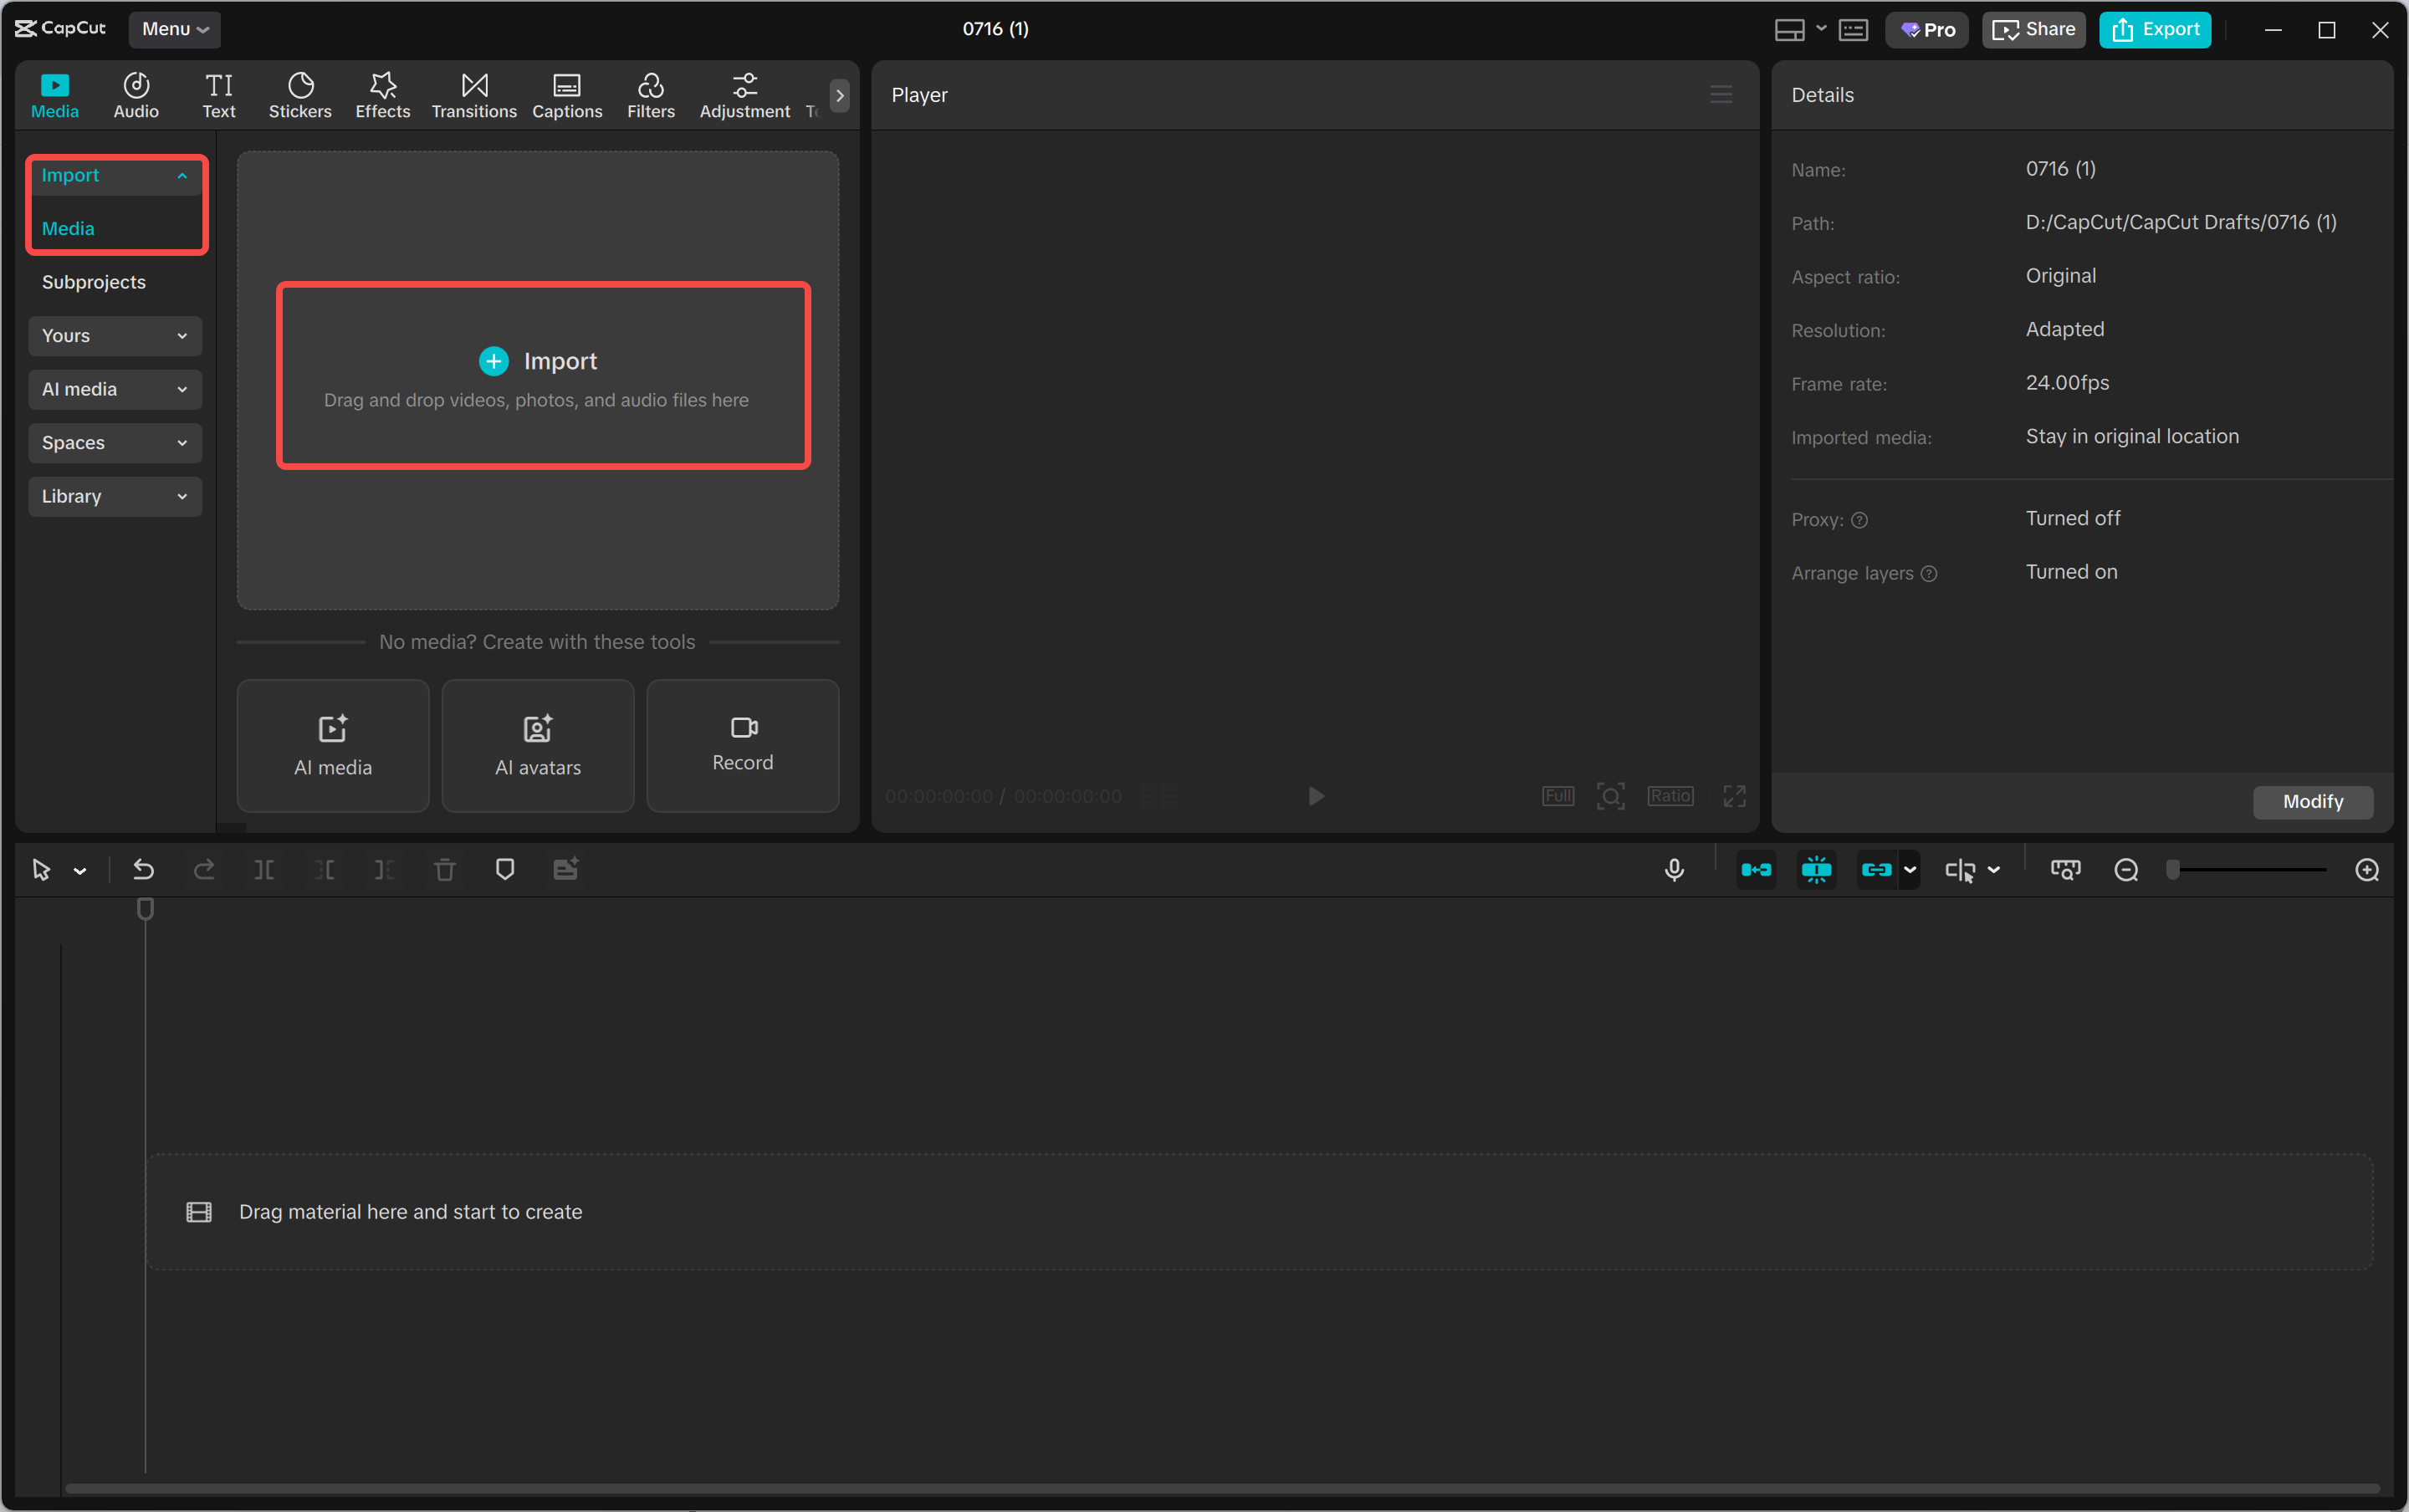Click the player hamburger menu icon

pyautogui.click(x=1721, y=94)
